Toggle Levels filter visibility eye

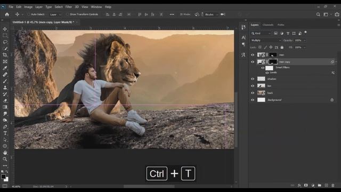click(267, 73)
